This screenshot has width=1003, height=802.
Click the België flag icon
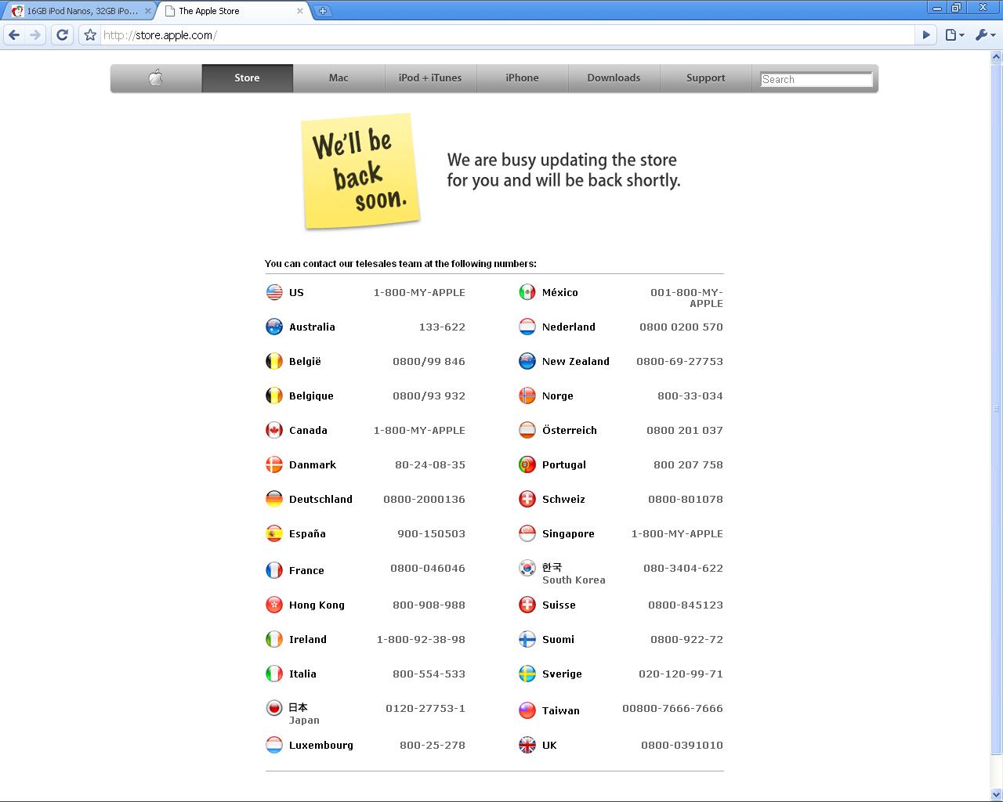click(x=274, y=361)
